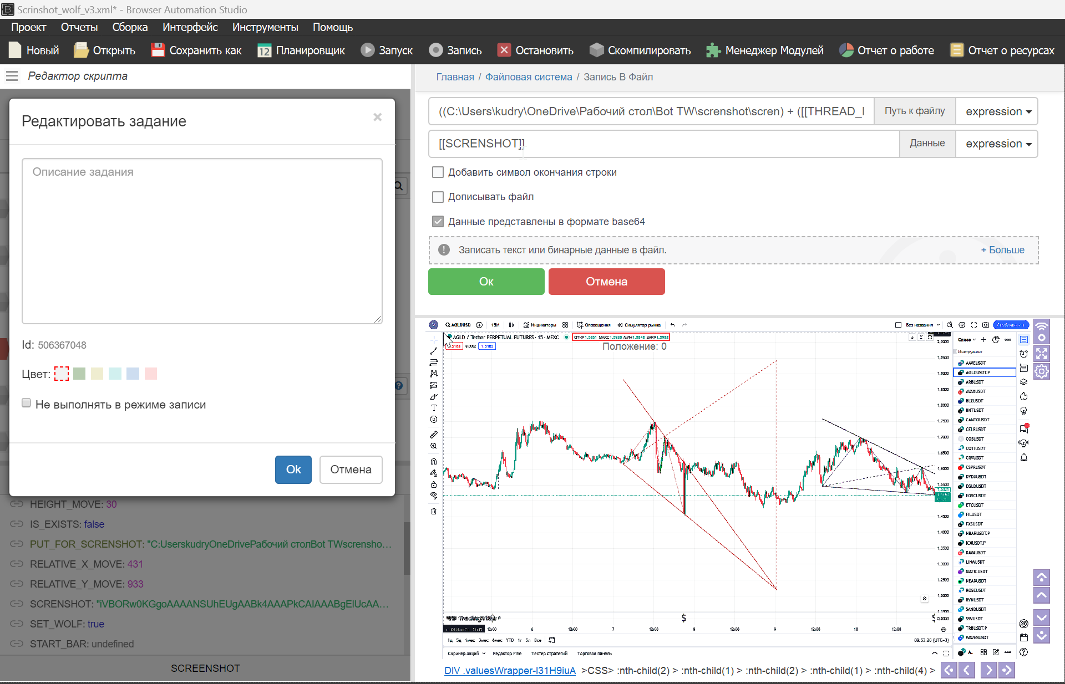Open the work report pie icon
Image resolution: width=1065 pixels, height=684 pixels.
pos(846,50)
